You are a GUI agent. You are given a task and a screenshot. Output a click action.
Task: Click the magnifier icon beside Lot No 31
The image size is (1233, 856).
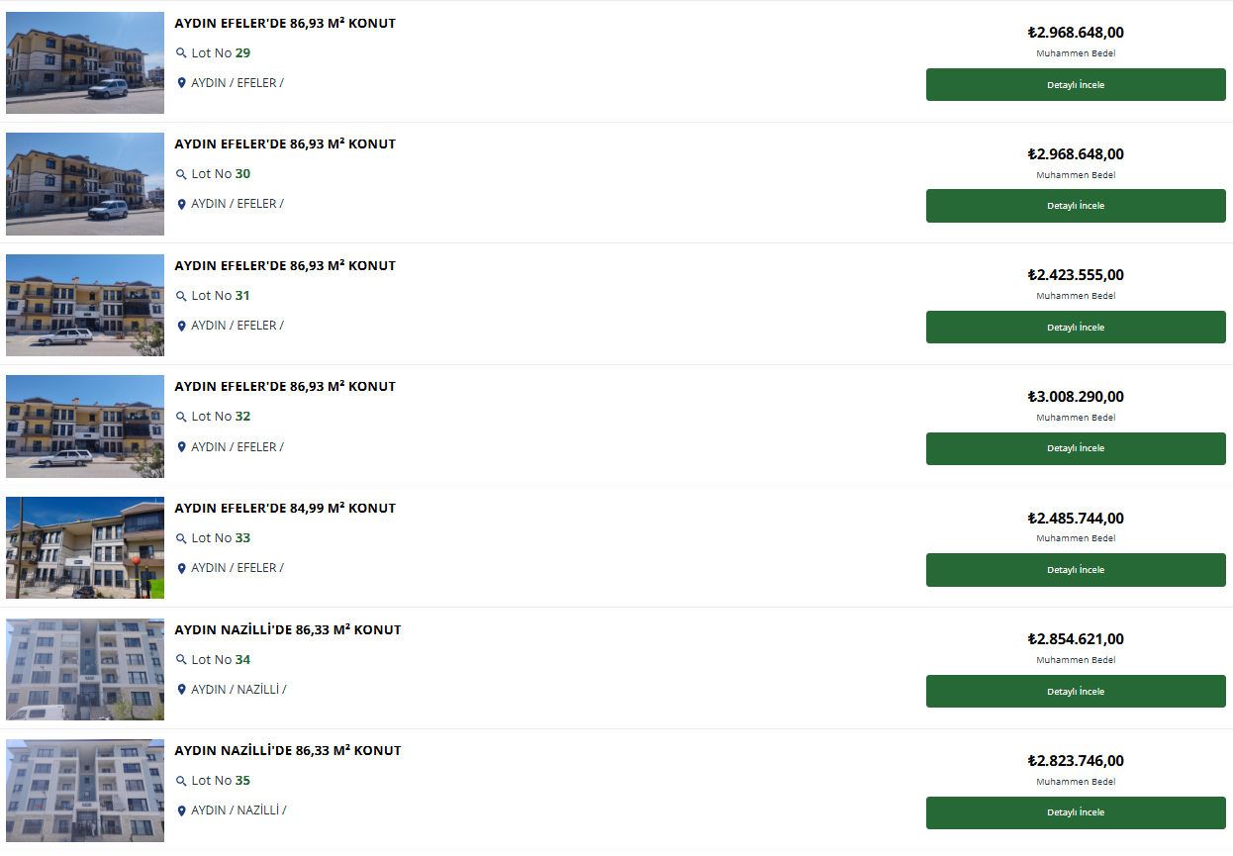(x=181, y=296)
